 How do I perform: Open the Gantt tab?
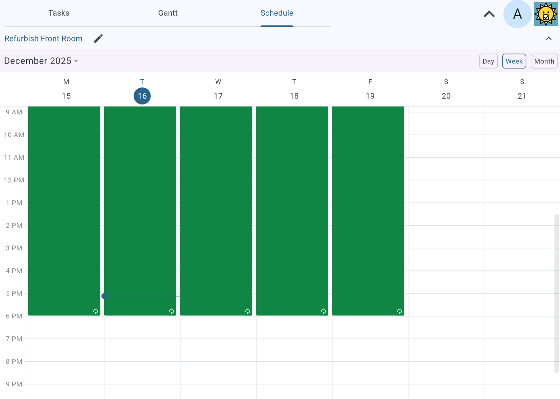point(168,13)
